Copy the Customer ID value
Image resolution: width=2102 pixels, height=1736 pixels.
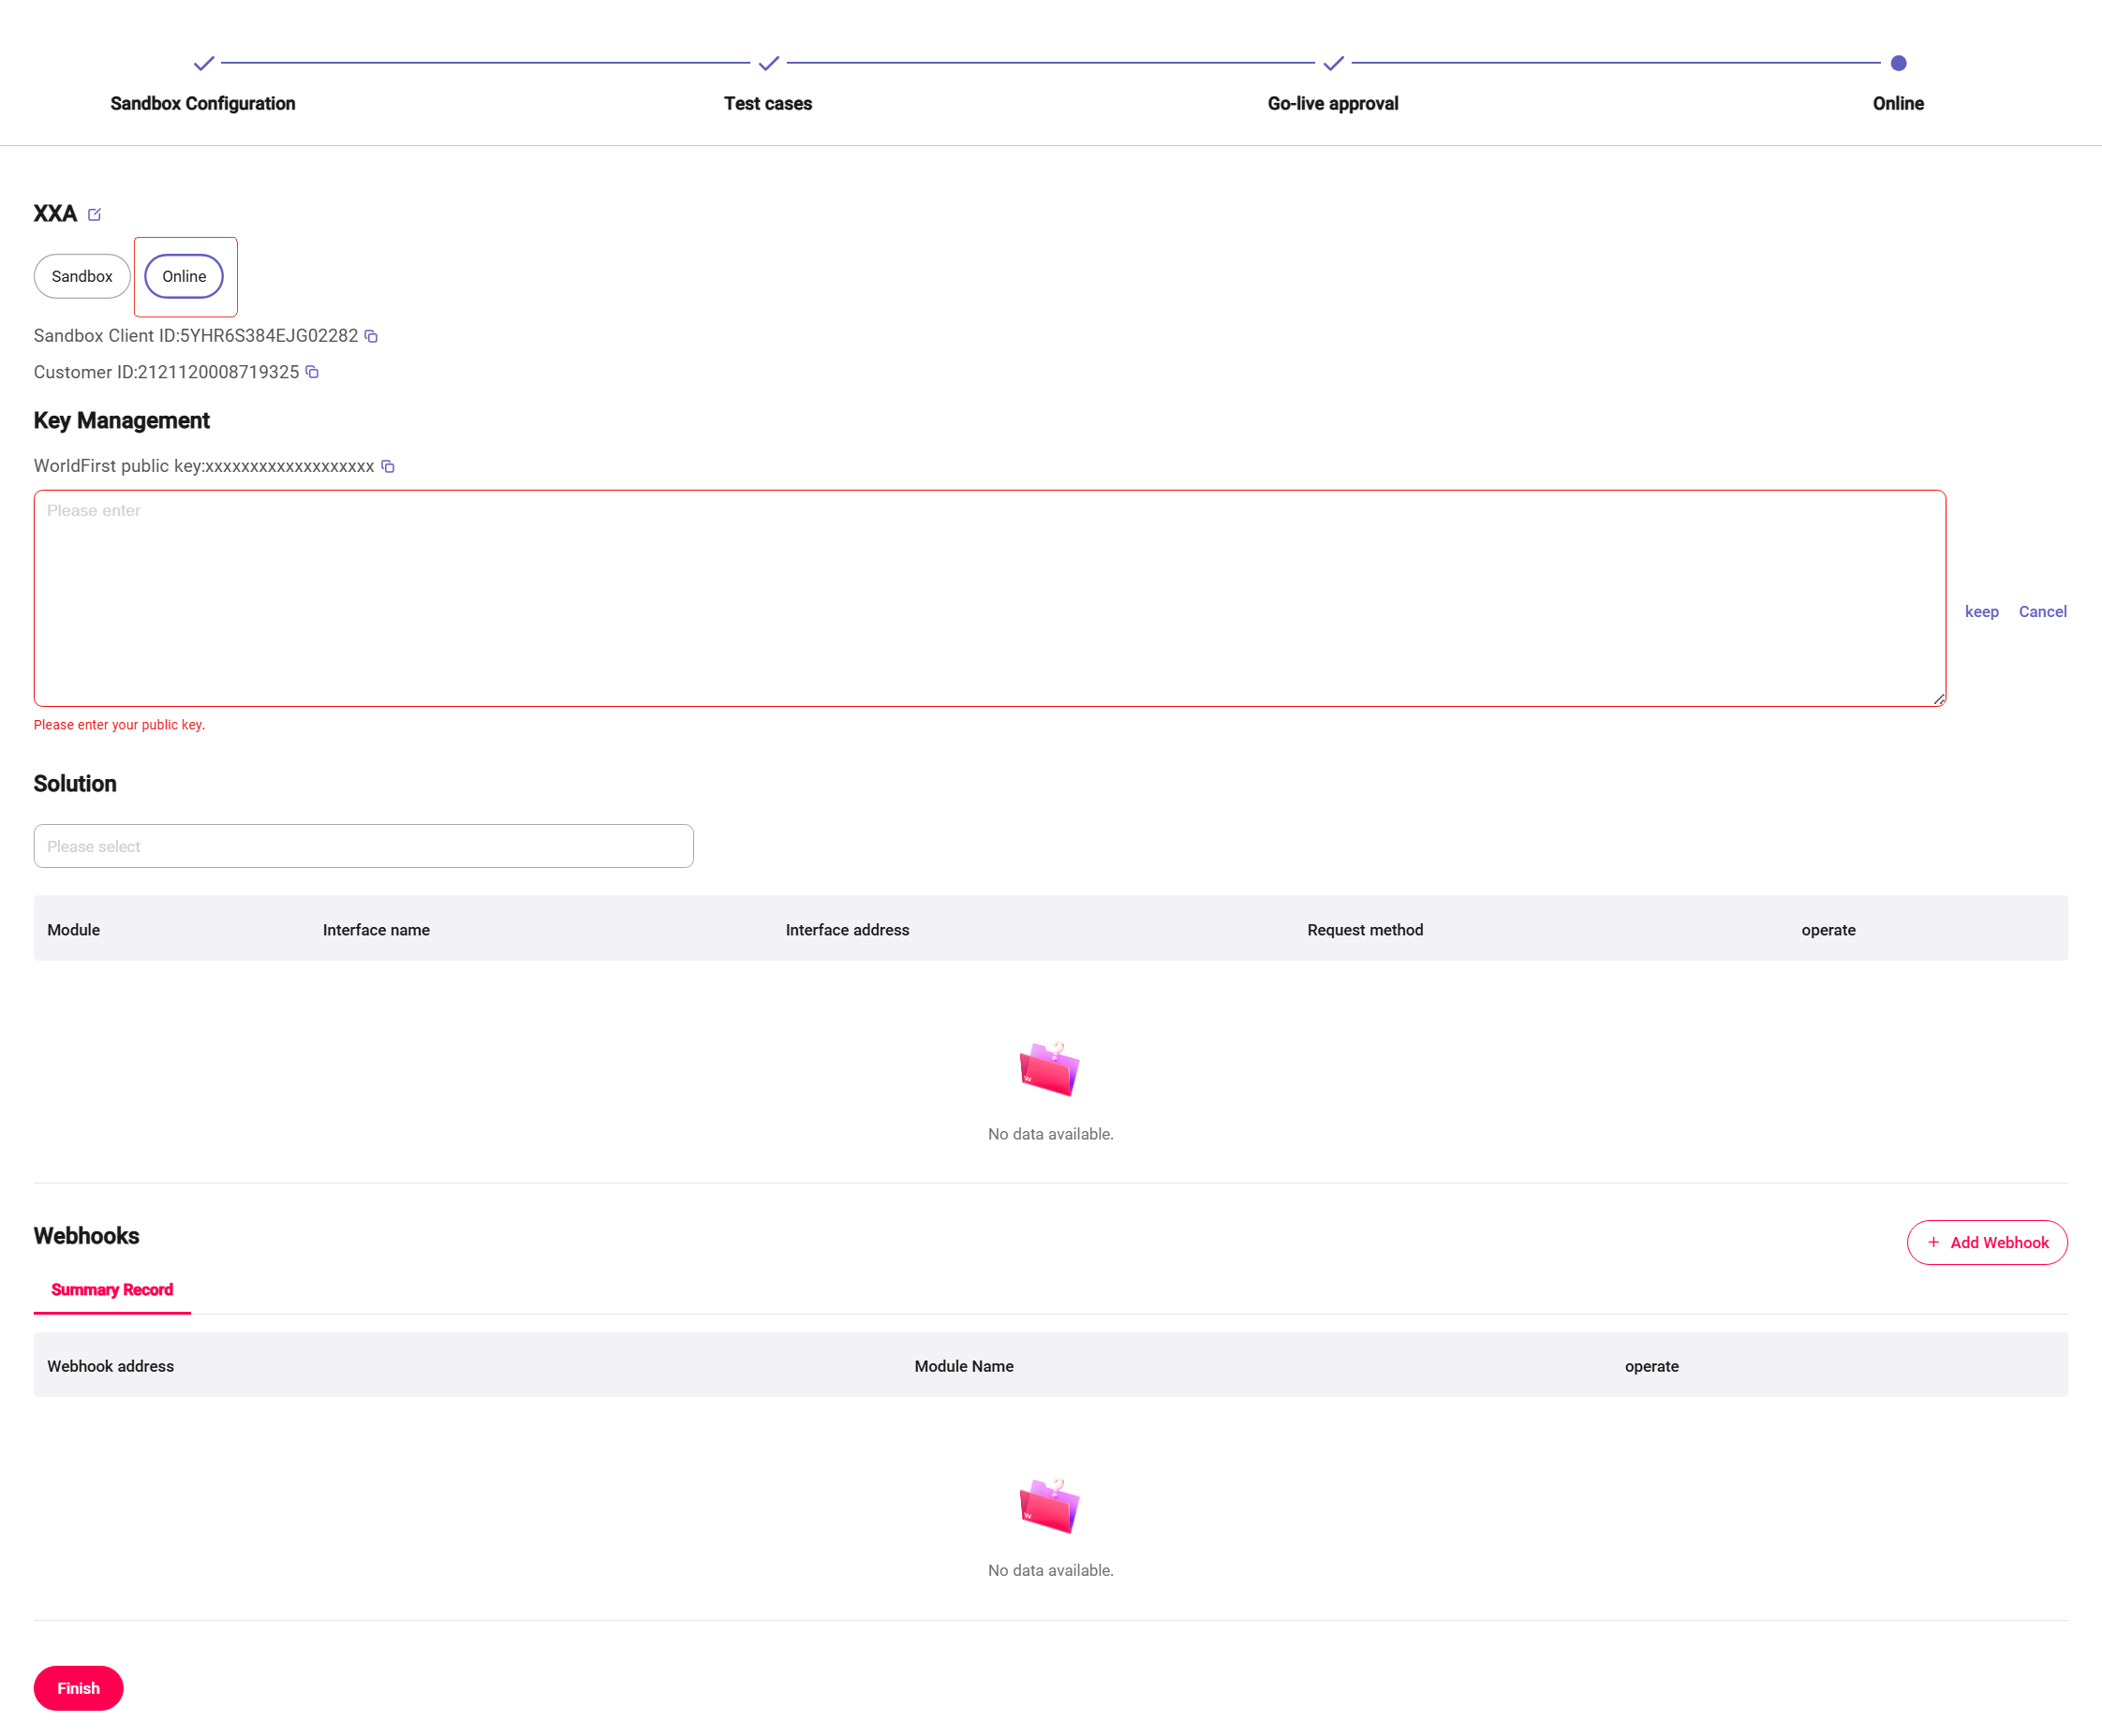point(312,372)
